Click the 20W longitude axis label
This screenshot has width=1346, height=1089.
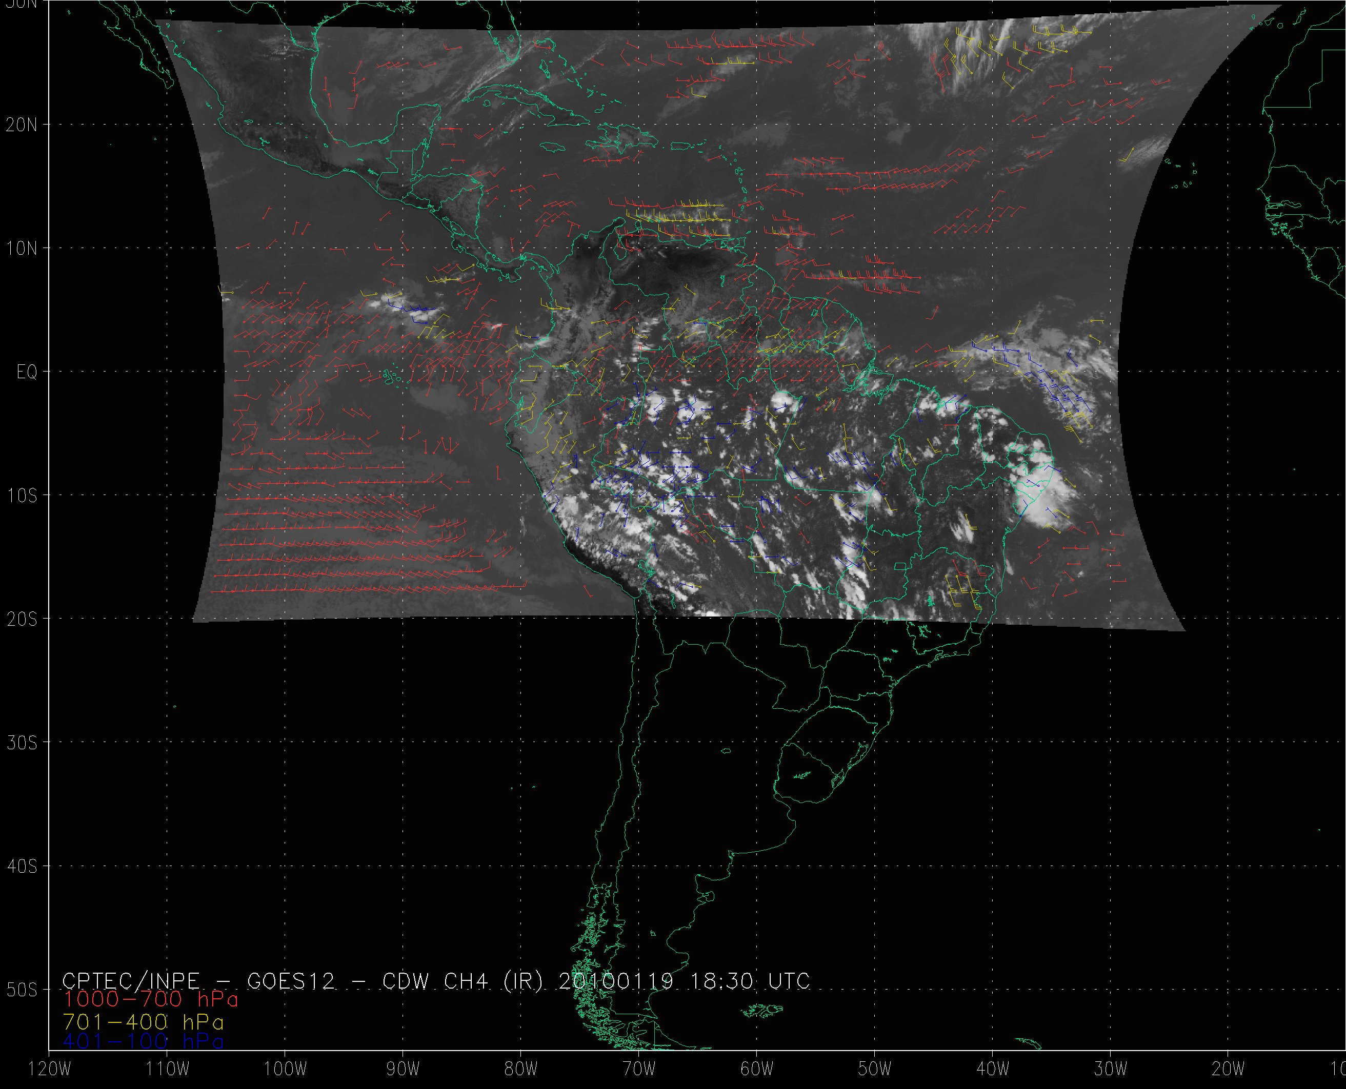point(1229,1070)
